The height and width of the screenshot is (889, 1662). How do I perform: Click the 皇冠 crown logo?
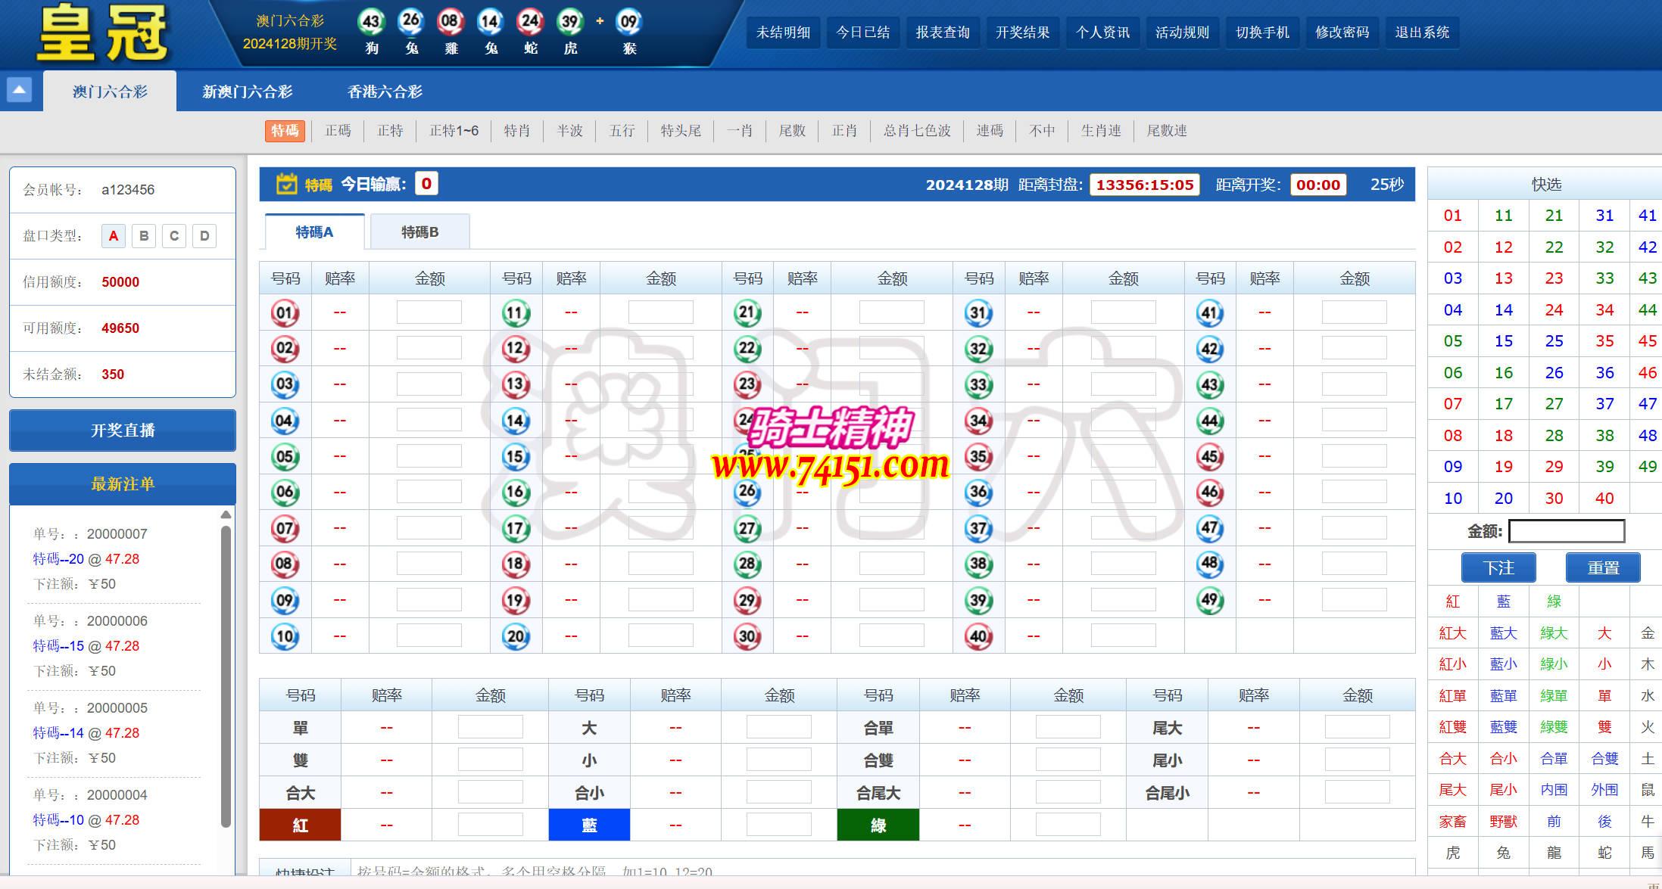point(102,32)
